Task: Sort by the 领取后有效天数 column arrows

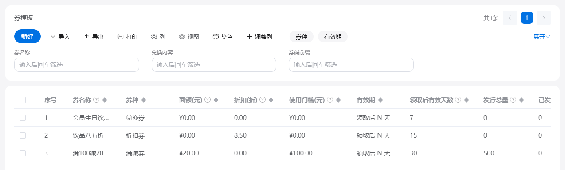Action: click(x=467, y=100)
